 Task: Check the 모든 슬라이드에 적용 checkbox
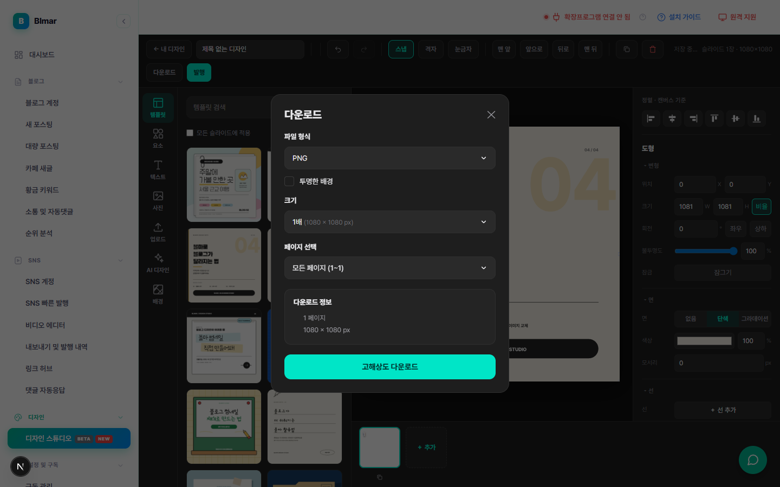pyautogui.click(x=190, y=133)
